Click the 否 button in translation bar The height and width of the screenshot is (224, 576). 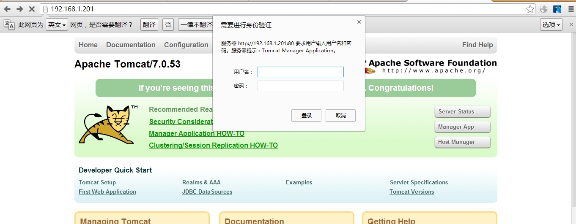tap(168, 25)
